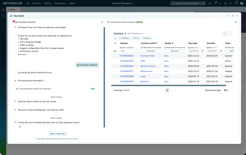
Task: Click the chat panel vertical scrollbar
Action: pos(104,77)
